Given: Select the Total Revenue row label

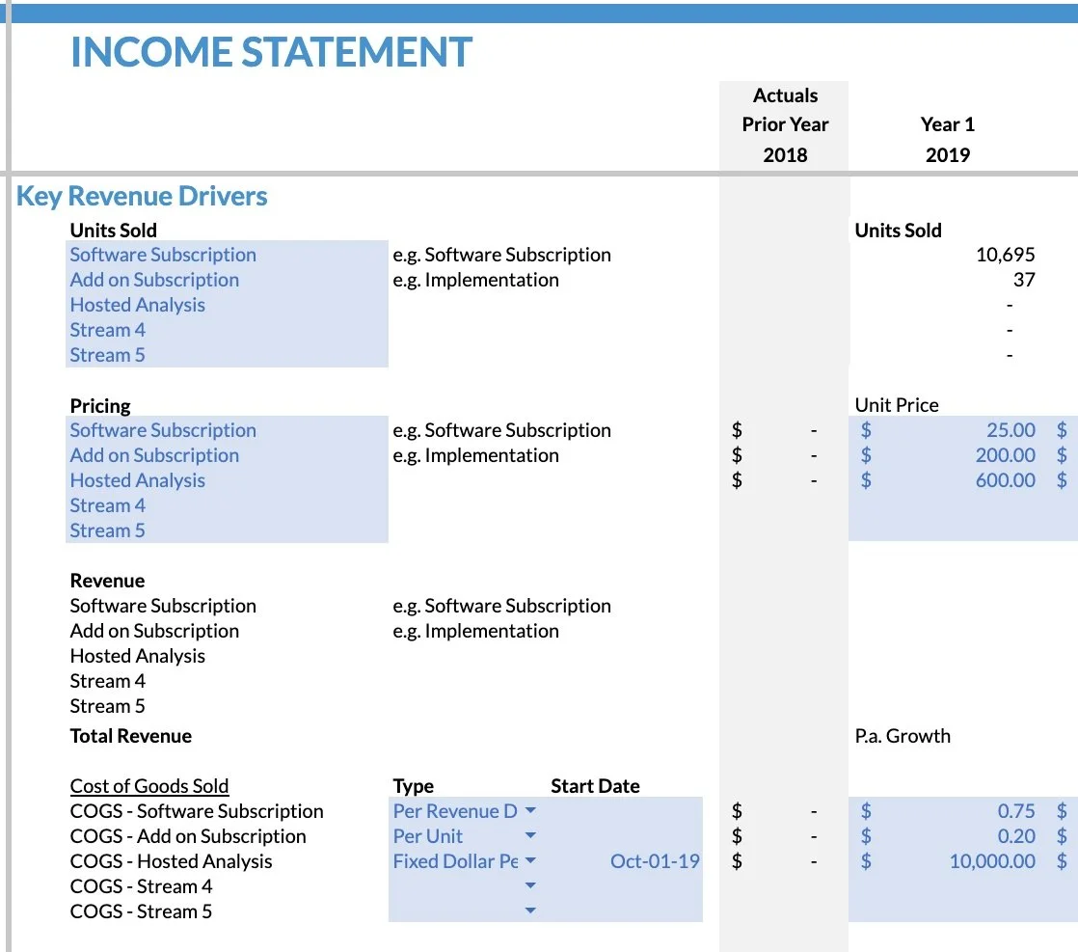Looking at the screenshot, I should [129, 735].
